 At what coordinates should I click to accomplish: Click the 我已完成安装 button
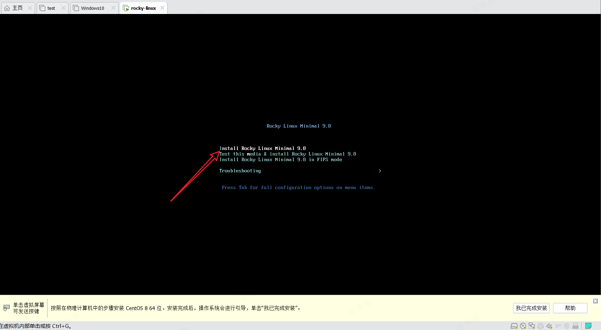pos(531,308)
